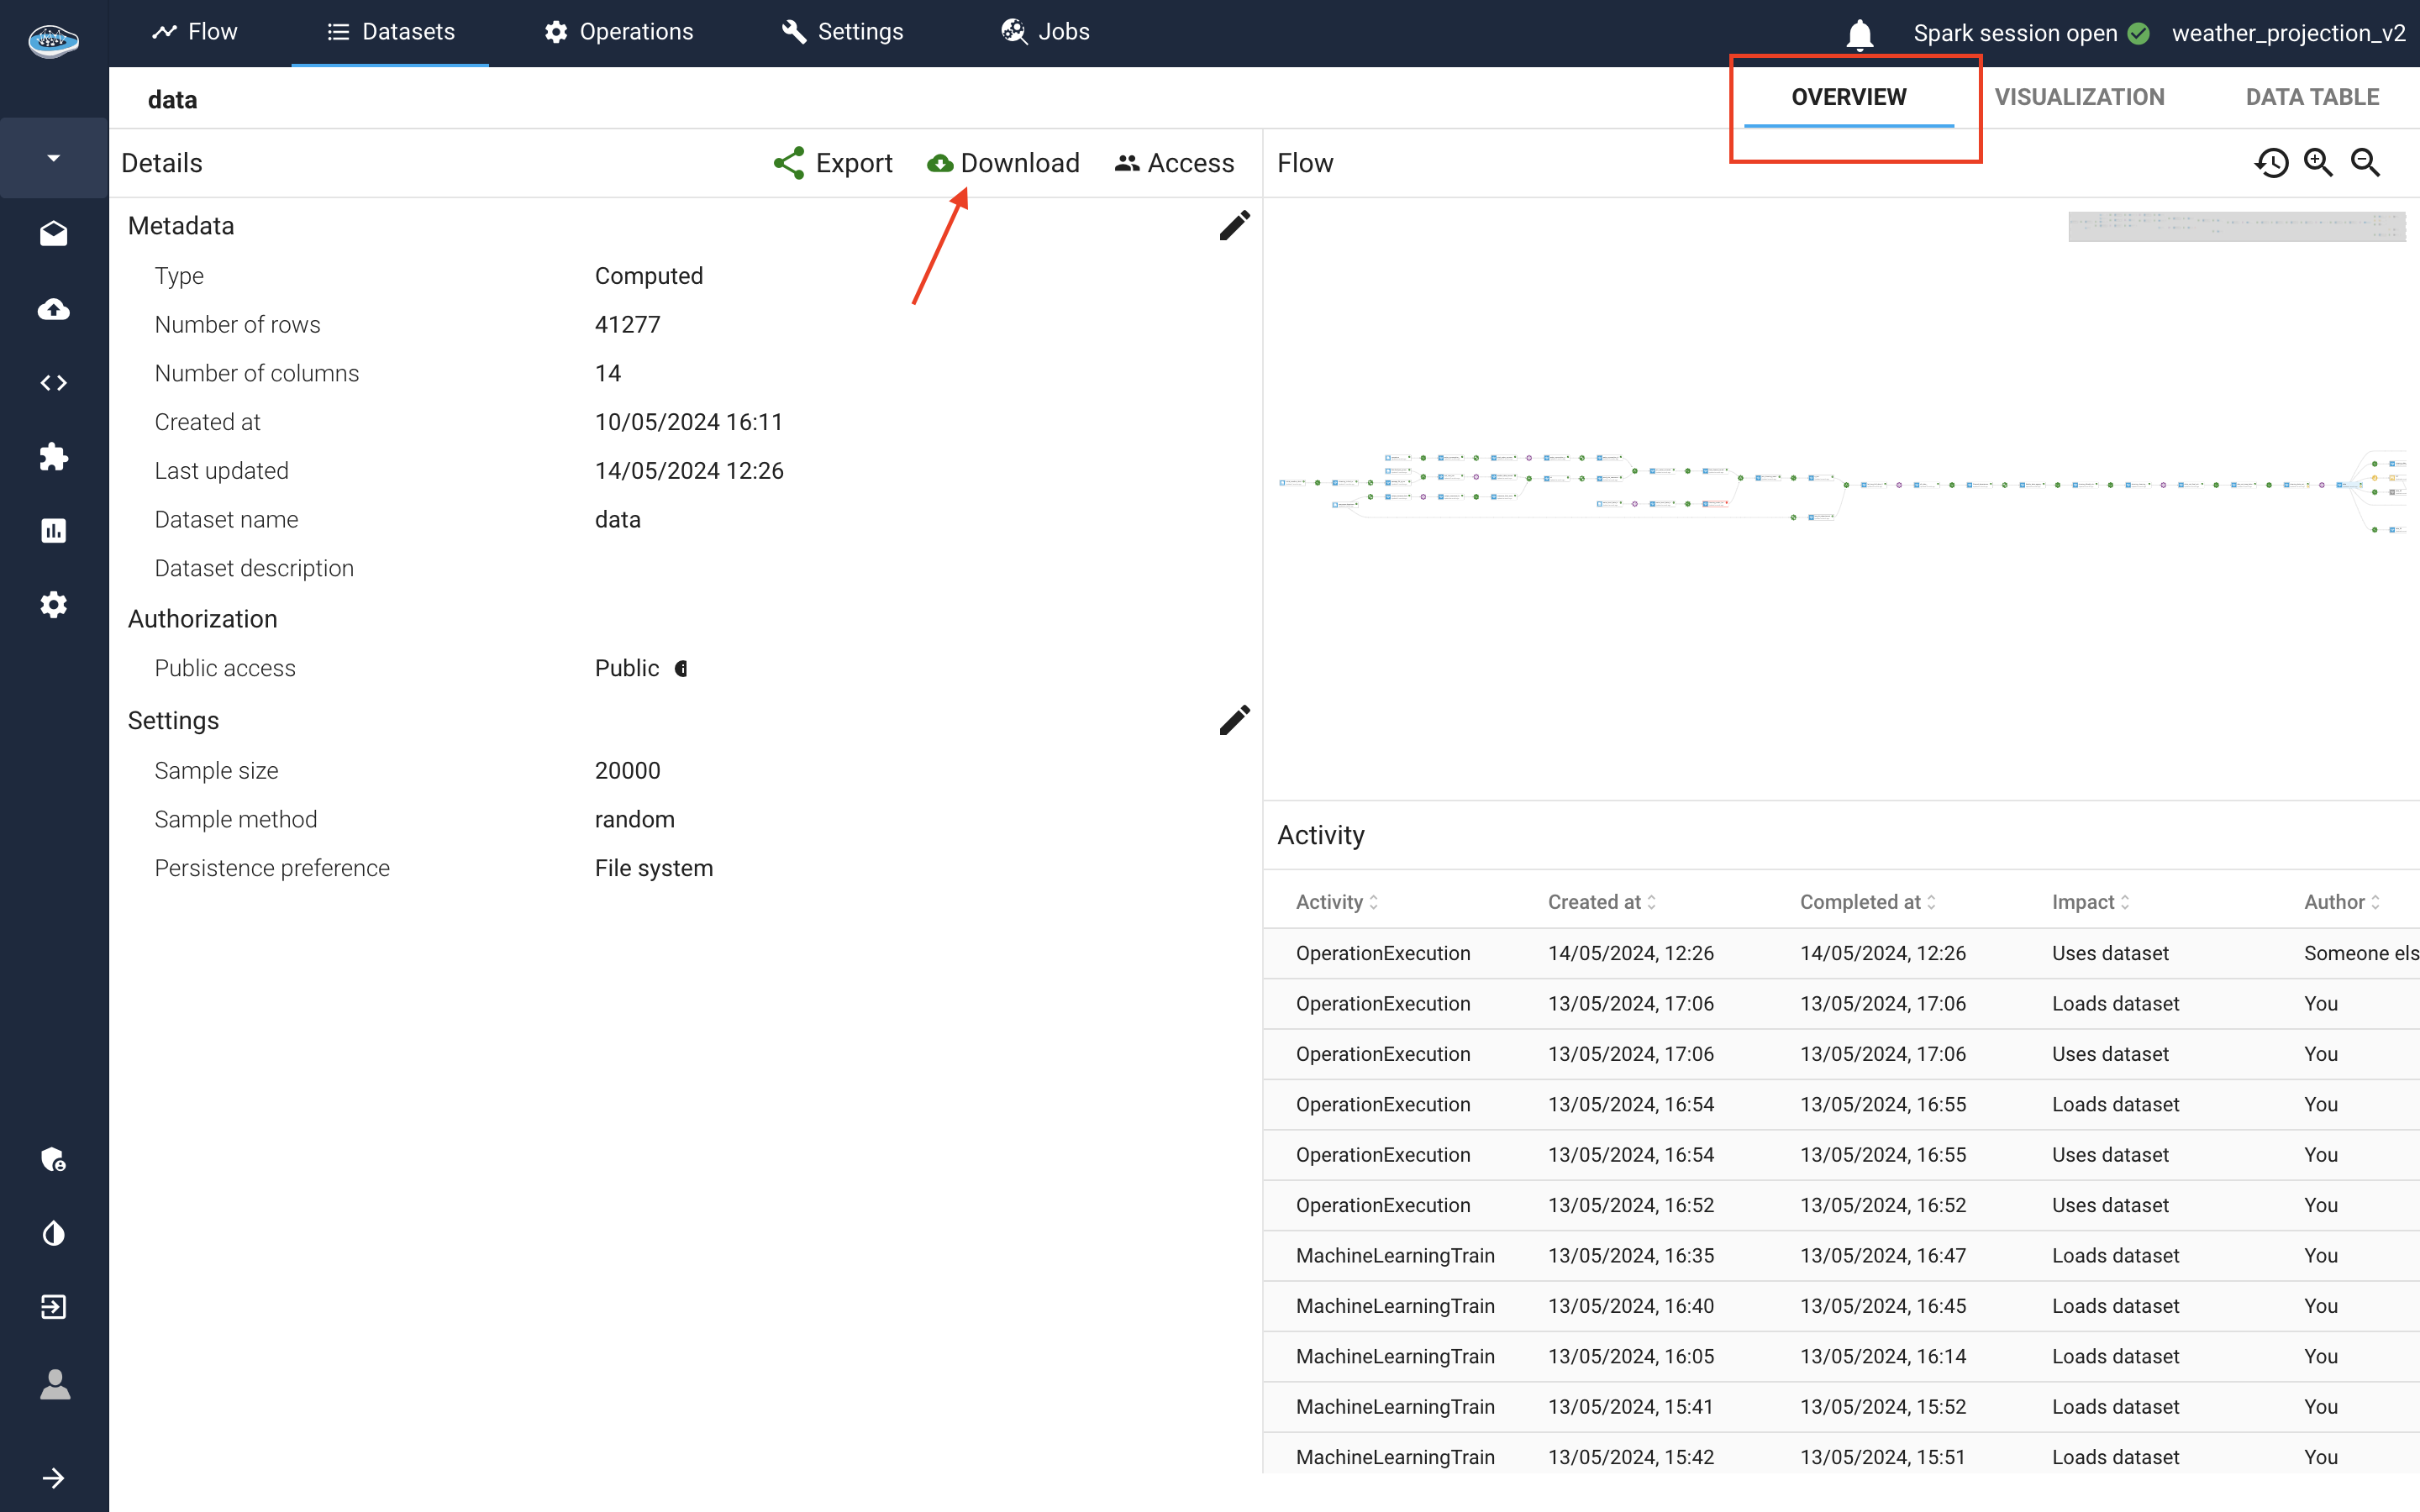Download the dataset

[x=1003, y=162]
